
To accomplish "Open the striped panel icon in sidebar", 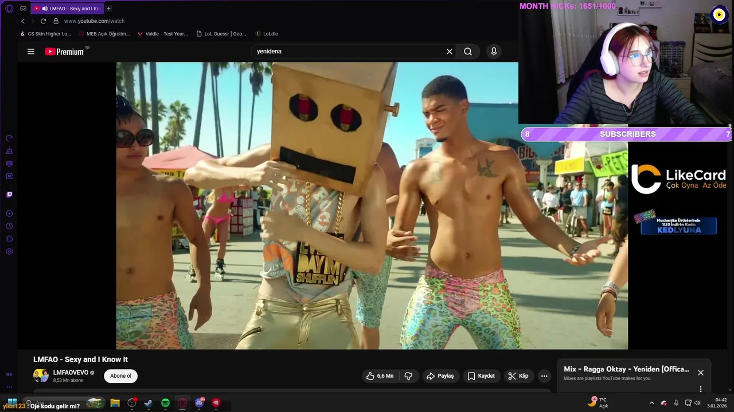I will (x=9, y=164).
